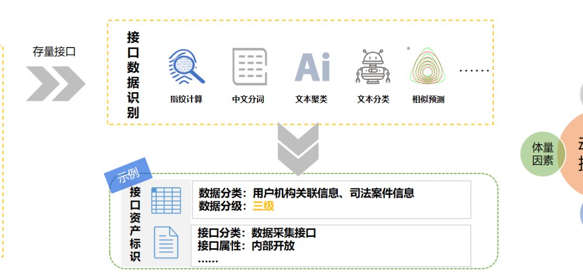
Task: Select the 数据分类 用户机构关联信息 line
Action: pyautogui.click(x=307, y=193)
